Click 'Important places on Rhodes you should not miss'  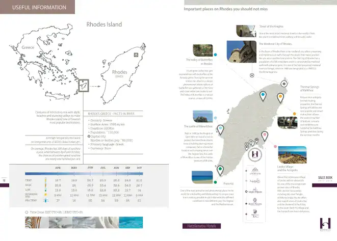[x=226, y=9]
